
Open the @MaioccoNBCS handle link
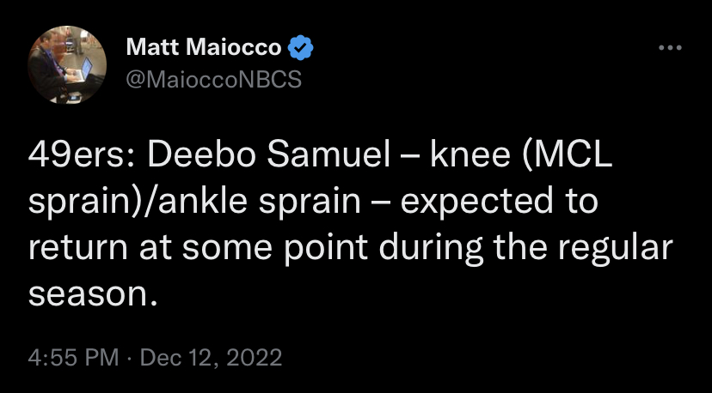coord(214,80)
